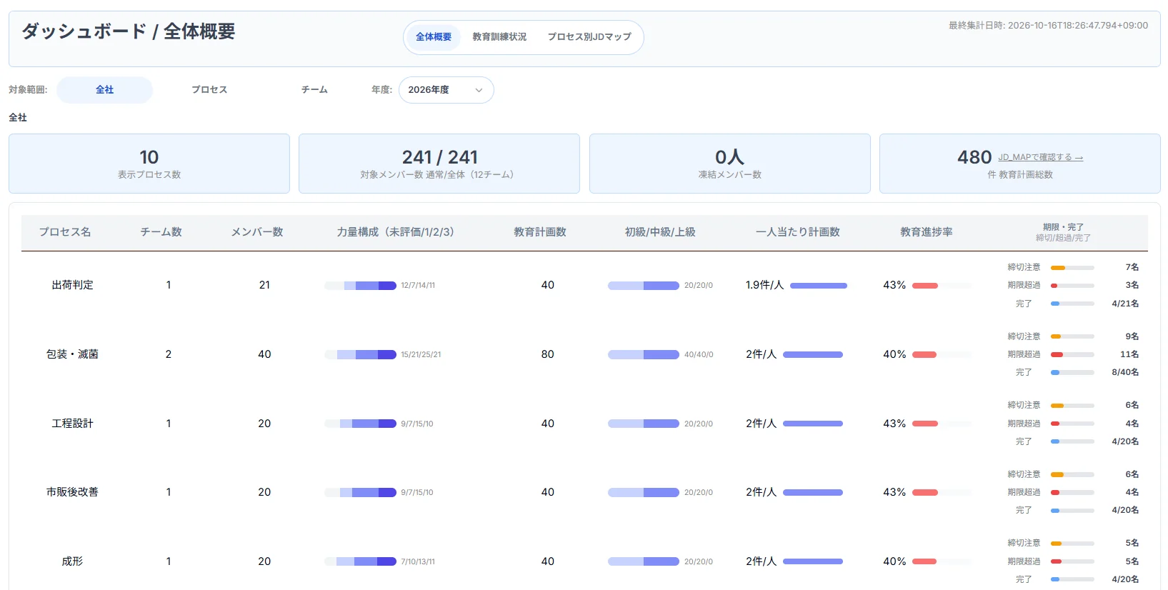The height and width of the screenshot is (590, 1168).
Task: Click the 480 教育計画総数 value
Action: 974,157
